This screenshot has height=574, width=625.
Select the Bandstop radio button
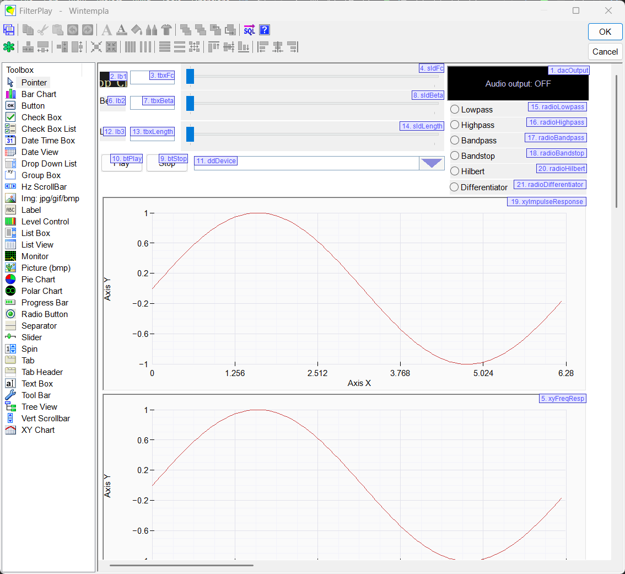coord(455,155)
